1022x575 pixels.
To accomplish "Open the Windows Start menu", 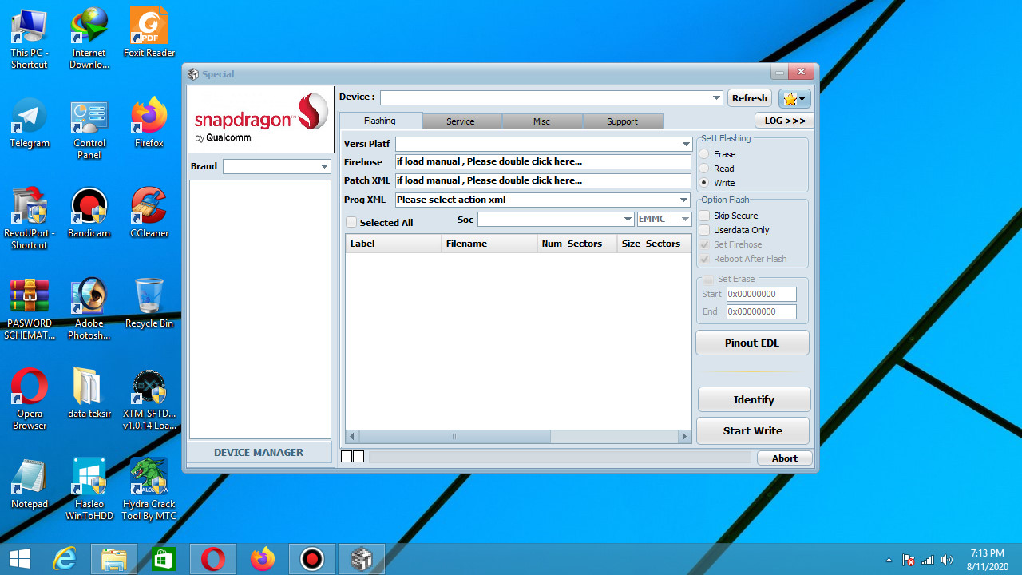I will [20, 559].
